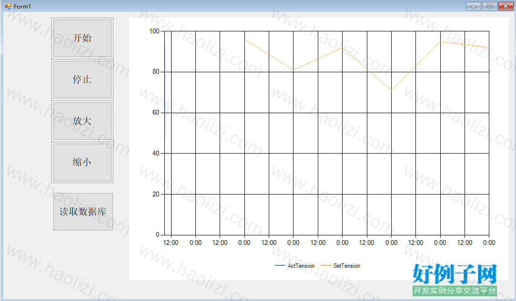Screen dimensions: 516x301
Task: Click the blue ActTension legend line
Action: pyautogui.click(x=280, y=265)
